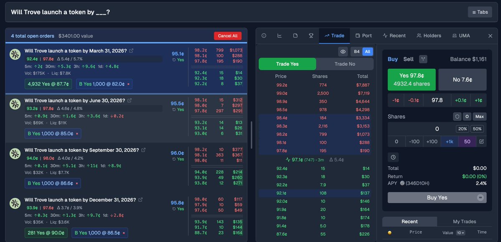This screenshot has height=242, width=501.
Task: Select Trade No in the order book
Action: point(345,64)
